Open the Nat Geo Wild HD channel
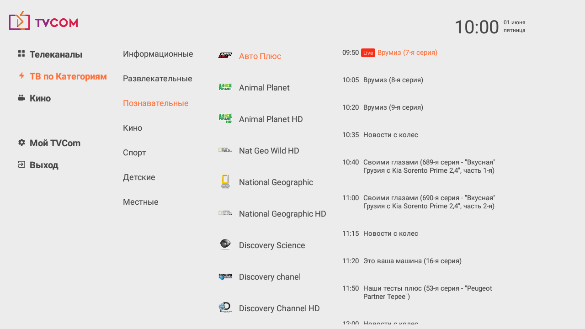 click(x=269, y=151)
